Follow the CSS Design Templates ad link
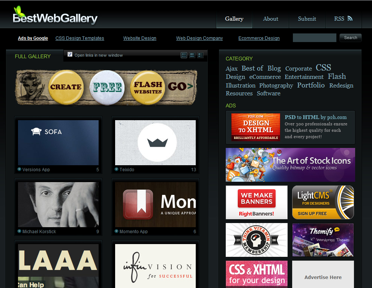 click(80, 38)
